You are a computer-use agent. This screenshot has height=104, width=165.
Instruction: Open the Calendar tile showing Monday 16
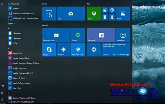pyautogui.click(x=49, y=13)
